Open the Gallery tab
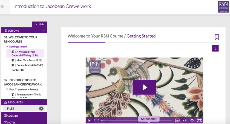Image resolution: width=230 pixels, height=124 pixels. click(24, 116)
